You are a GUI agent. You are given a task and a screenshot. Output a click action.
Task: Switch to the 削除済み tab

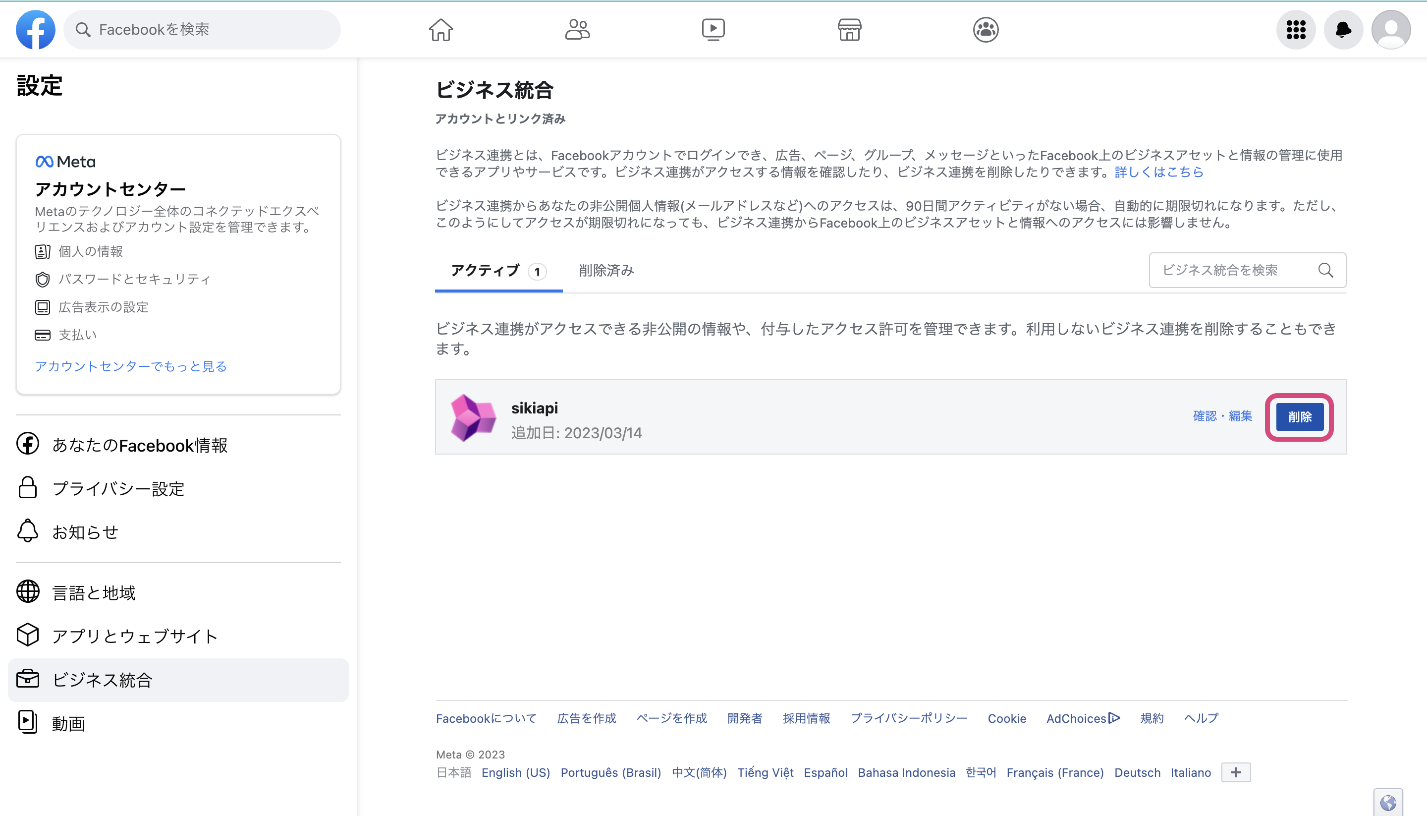point(606,271)
